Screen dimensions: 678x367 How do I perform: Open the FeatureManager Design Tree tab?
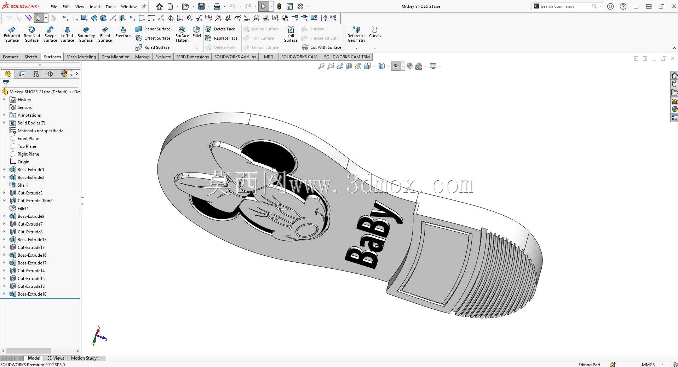8,74
